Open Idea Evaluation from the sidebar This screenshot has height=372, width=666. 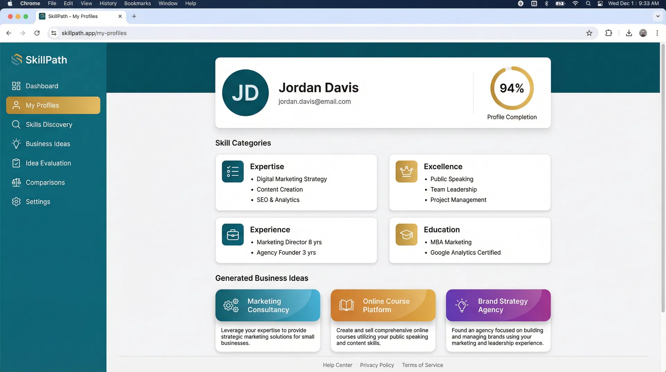(48, 163)
